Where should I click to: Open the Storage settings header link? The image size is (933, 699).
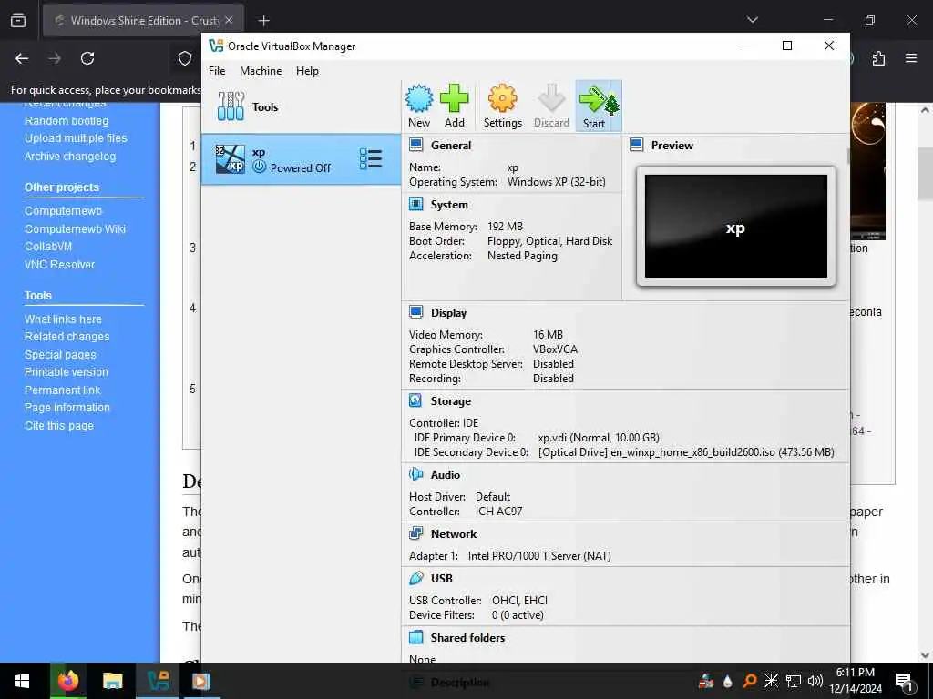[450, 401]
